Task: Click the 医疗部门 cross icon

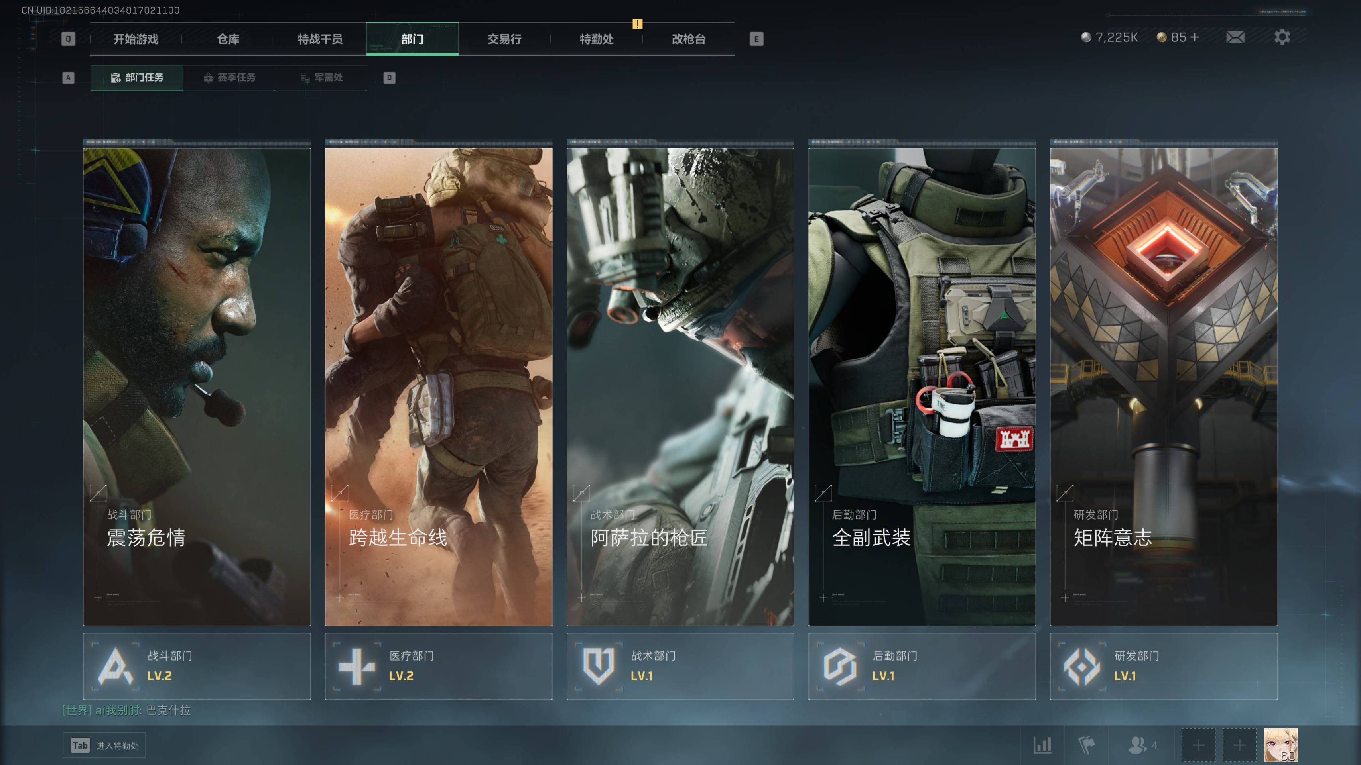Action: (x=356, y=666)
